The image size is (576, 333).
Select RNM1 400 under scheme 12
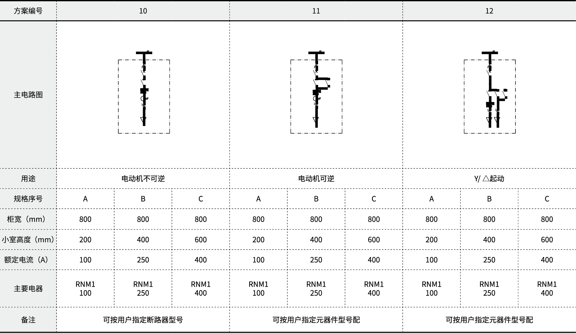pyautogui.click(x=547, y=289)
